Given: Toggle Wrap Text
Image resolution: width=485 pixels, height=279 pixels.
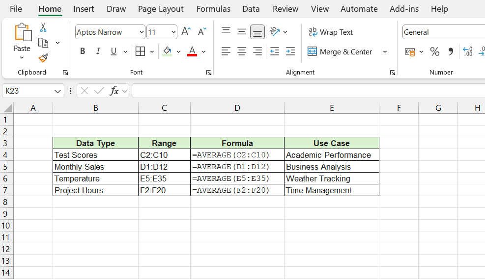Looking at the screenshot, I should point(331,32).
